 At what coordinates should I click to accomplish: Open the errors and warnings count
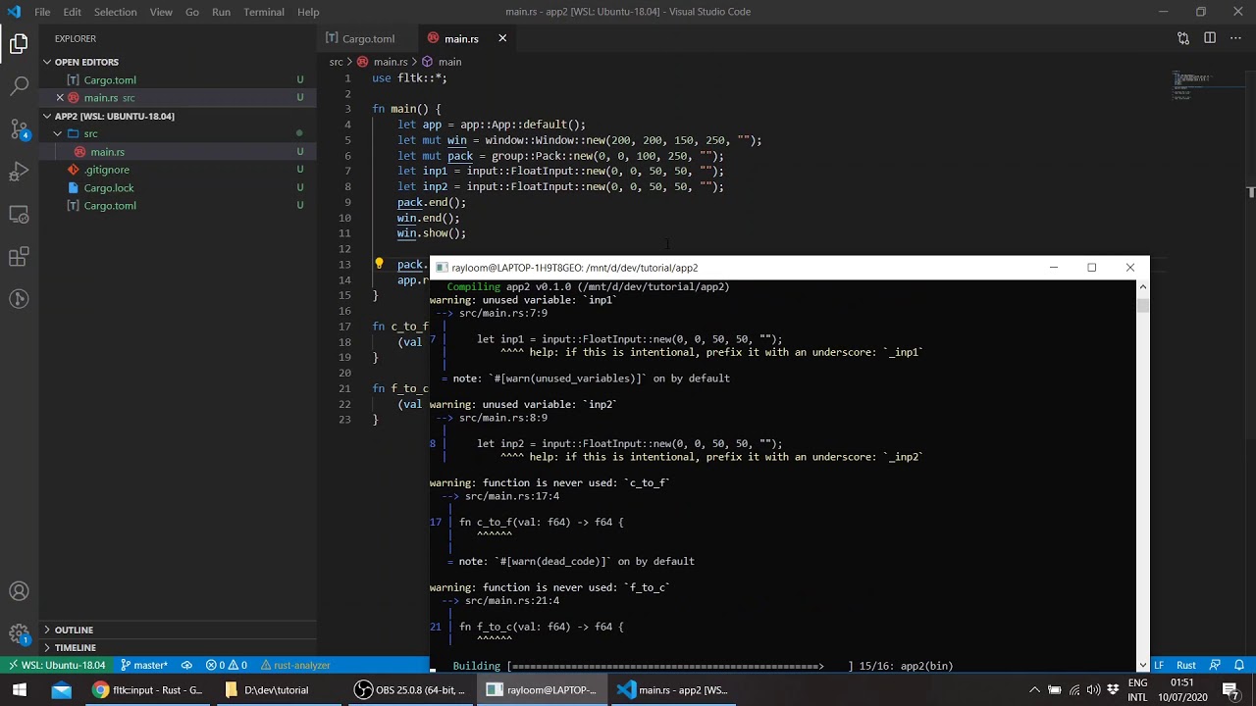pyautogui.click(x=226, y=665)
